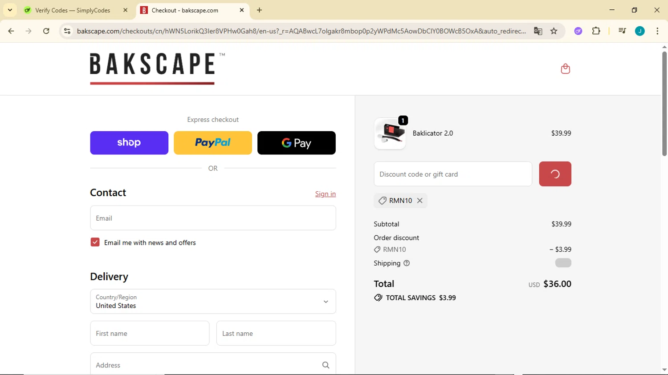
Task: Click the Order discount label
Action: (396, 238)
